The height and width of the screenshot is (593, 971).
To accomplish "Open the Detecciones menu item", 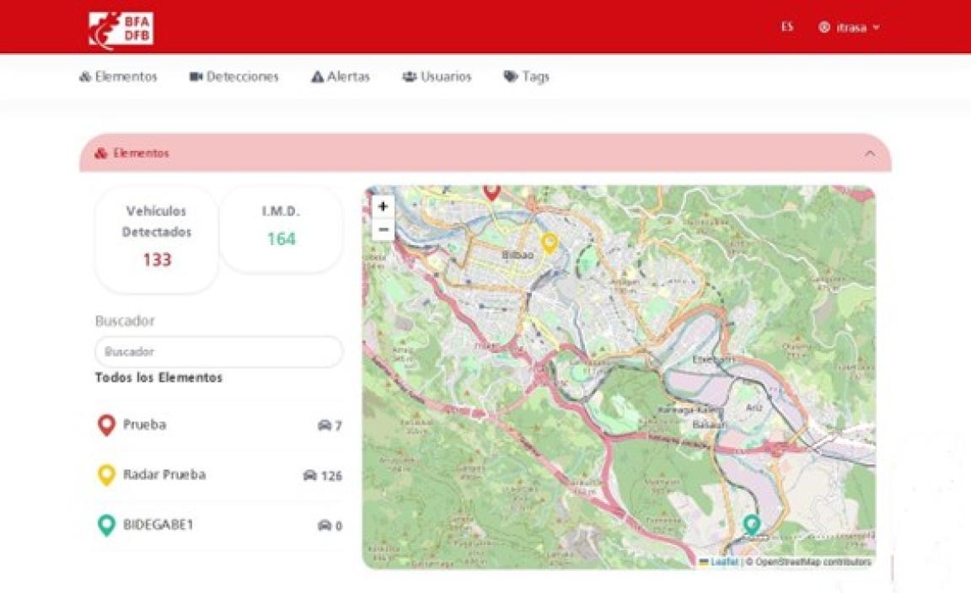I will point(234,77).
